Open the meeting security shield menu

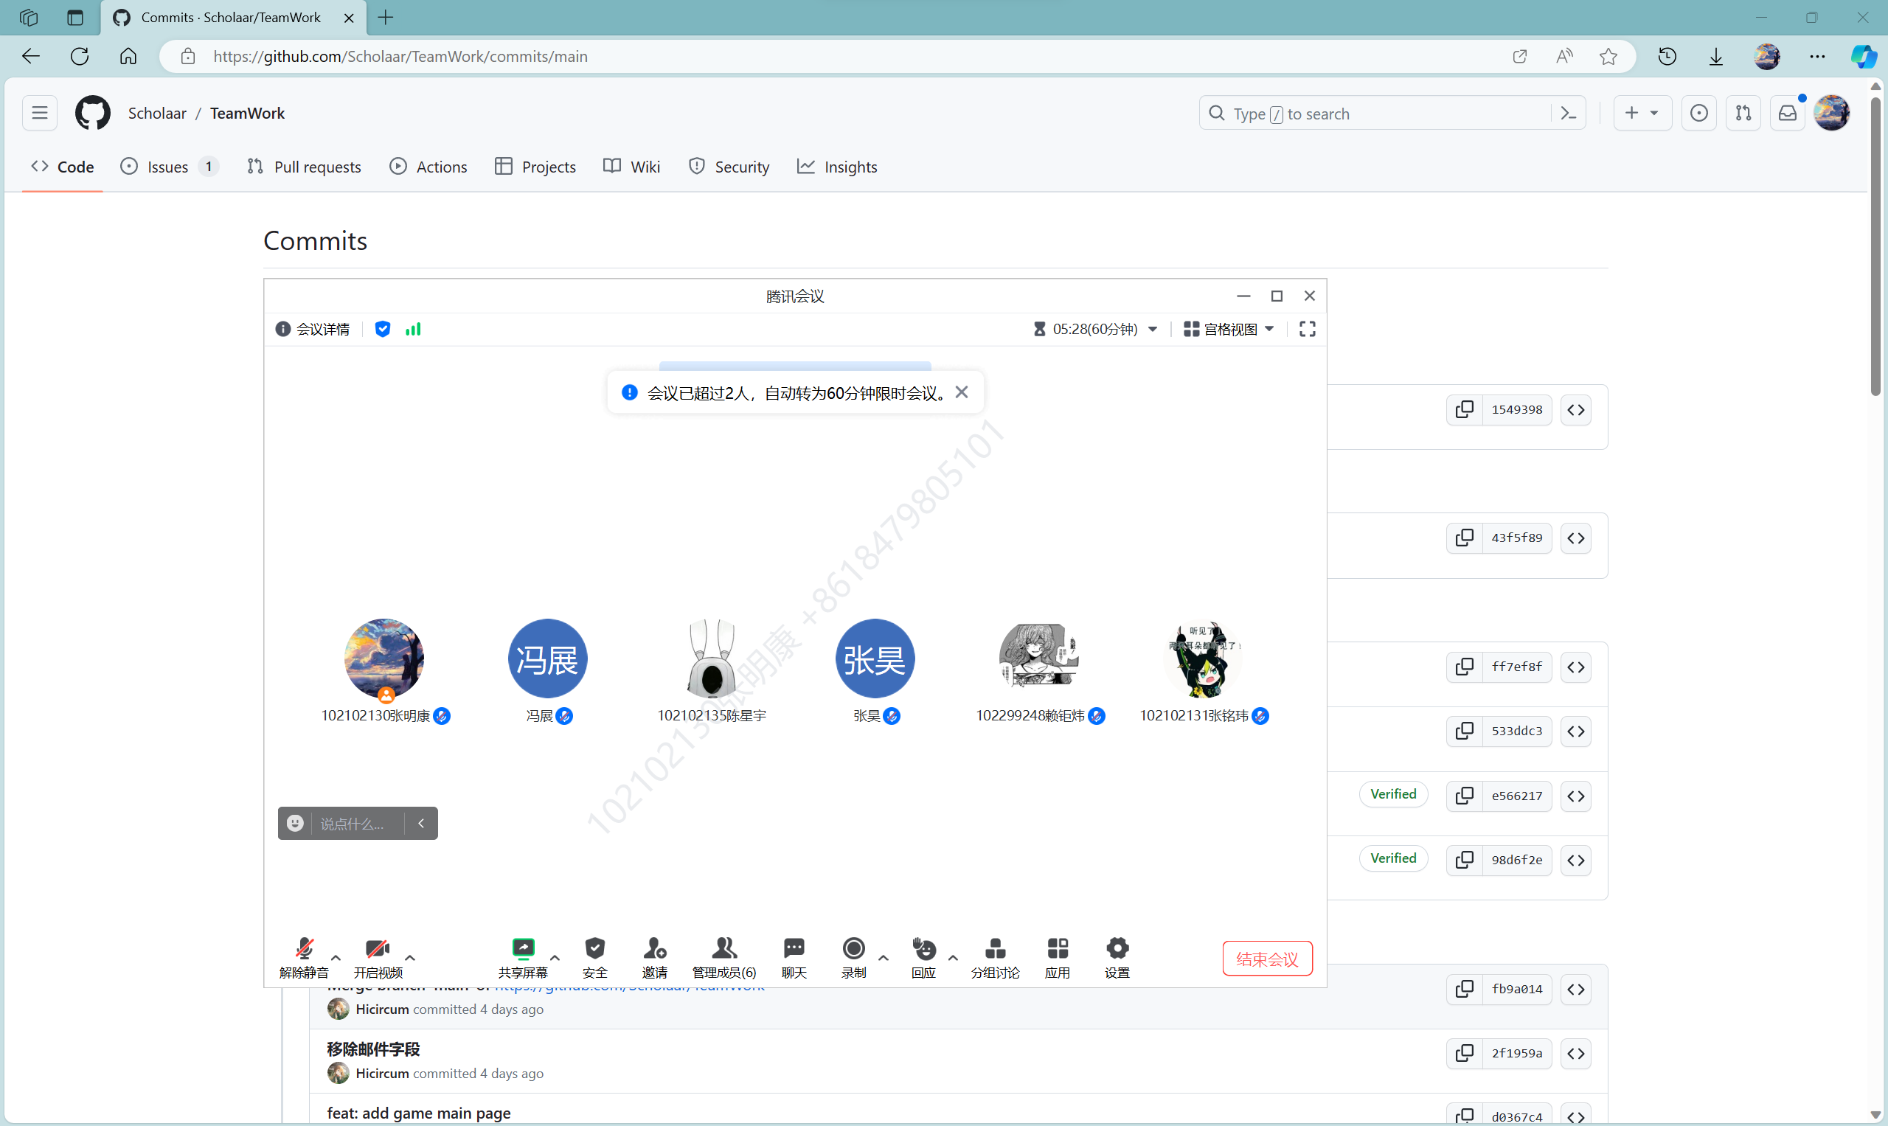click(x=595, y=957)
